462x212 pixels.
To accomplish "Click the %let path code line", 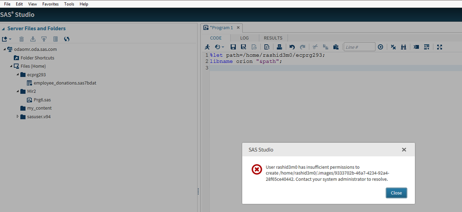I will 267,55.
